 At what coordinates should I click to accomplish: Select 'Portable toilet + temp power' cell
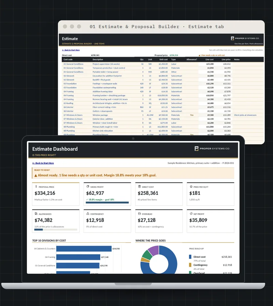pos(105,72)
